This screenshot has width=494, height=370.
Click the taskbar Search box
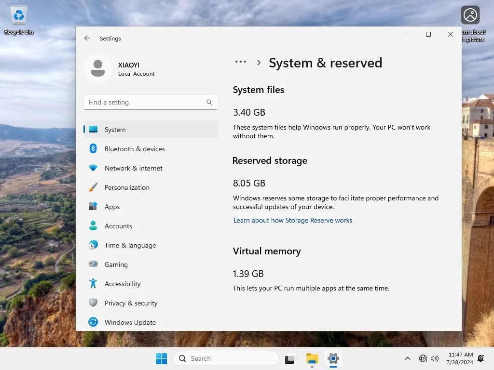226,358
